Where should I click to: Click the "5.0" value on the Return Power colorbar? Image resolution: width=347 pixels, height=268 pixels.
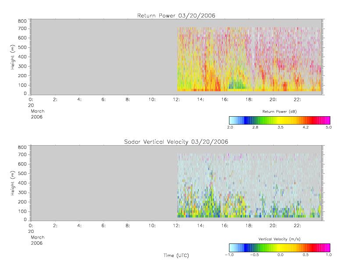[x=329, y=127]
